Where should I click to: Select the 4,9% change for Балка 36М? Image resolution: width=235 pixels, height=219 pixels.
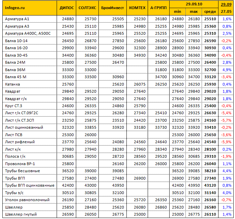click(x=227, y=70)
